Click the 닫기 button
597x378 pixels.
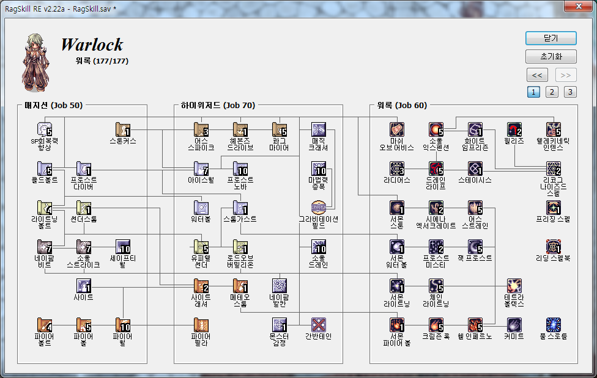551,38
